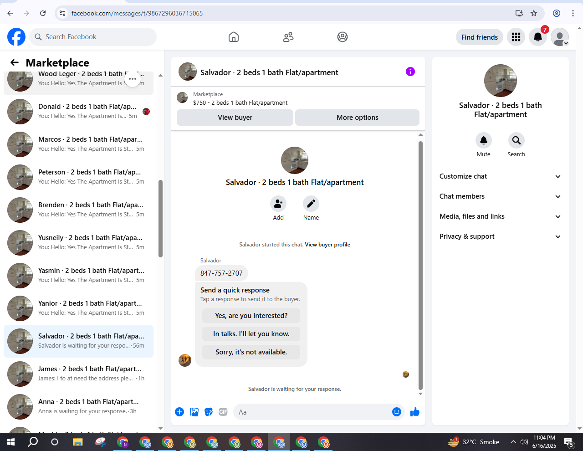Click the Search Facebook field
The width and height of the screenshot is (583, 451).
(x=93, y=37)
